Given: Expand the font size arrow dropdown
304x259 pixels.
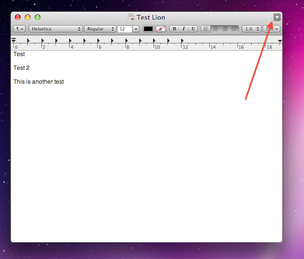Looking at the screenshot, I should pos(136,29).
